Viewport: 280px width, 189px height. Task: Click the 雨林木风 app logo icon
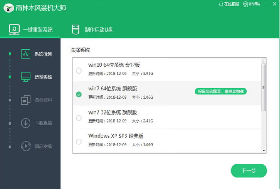7,8
